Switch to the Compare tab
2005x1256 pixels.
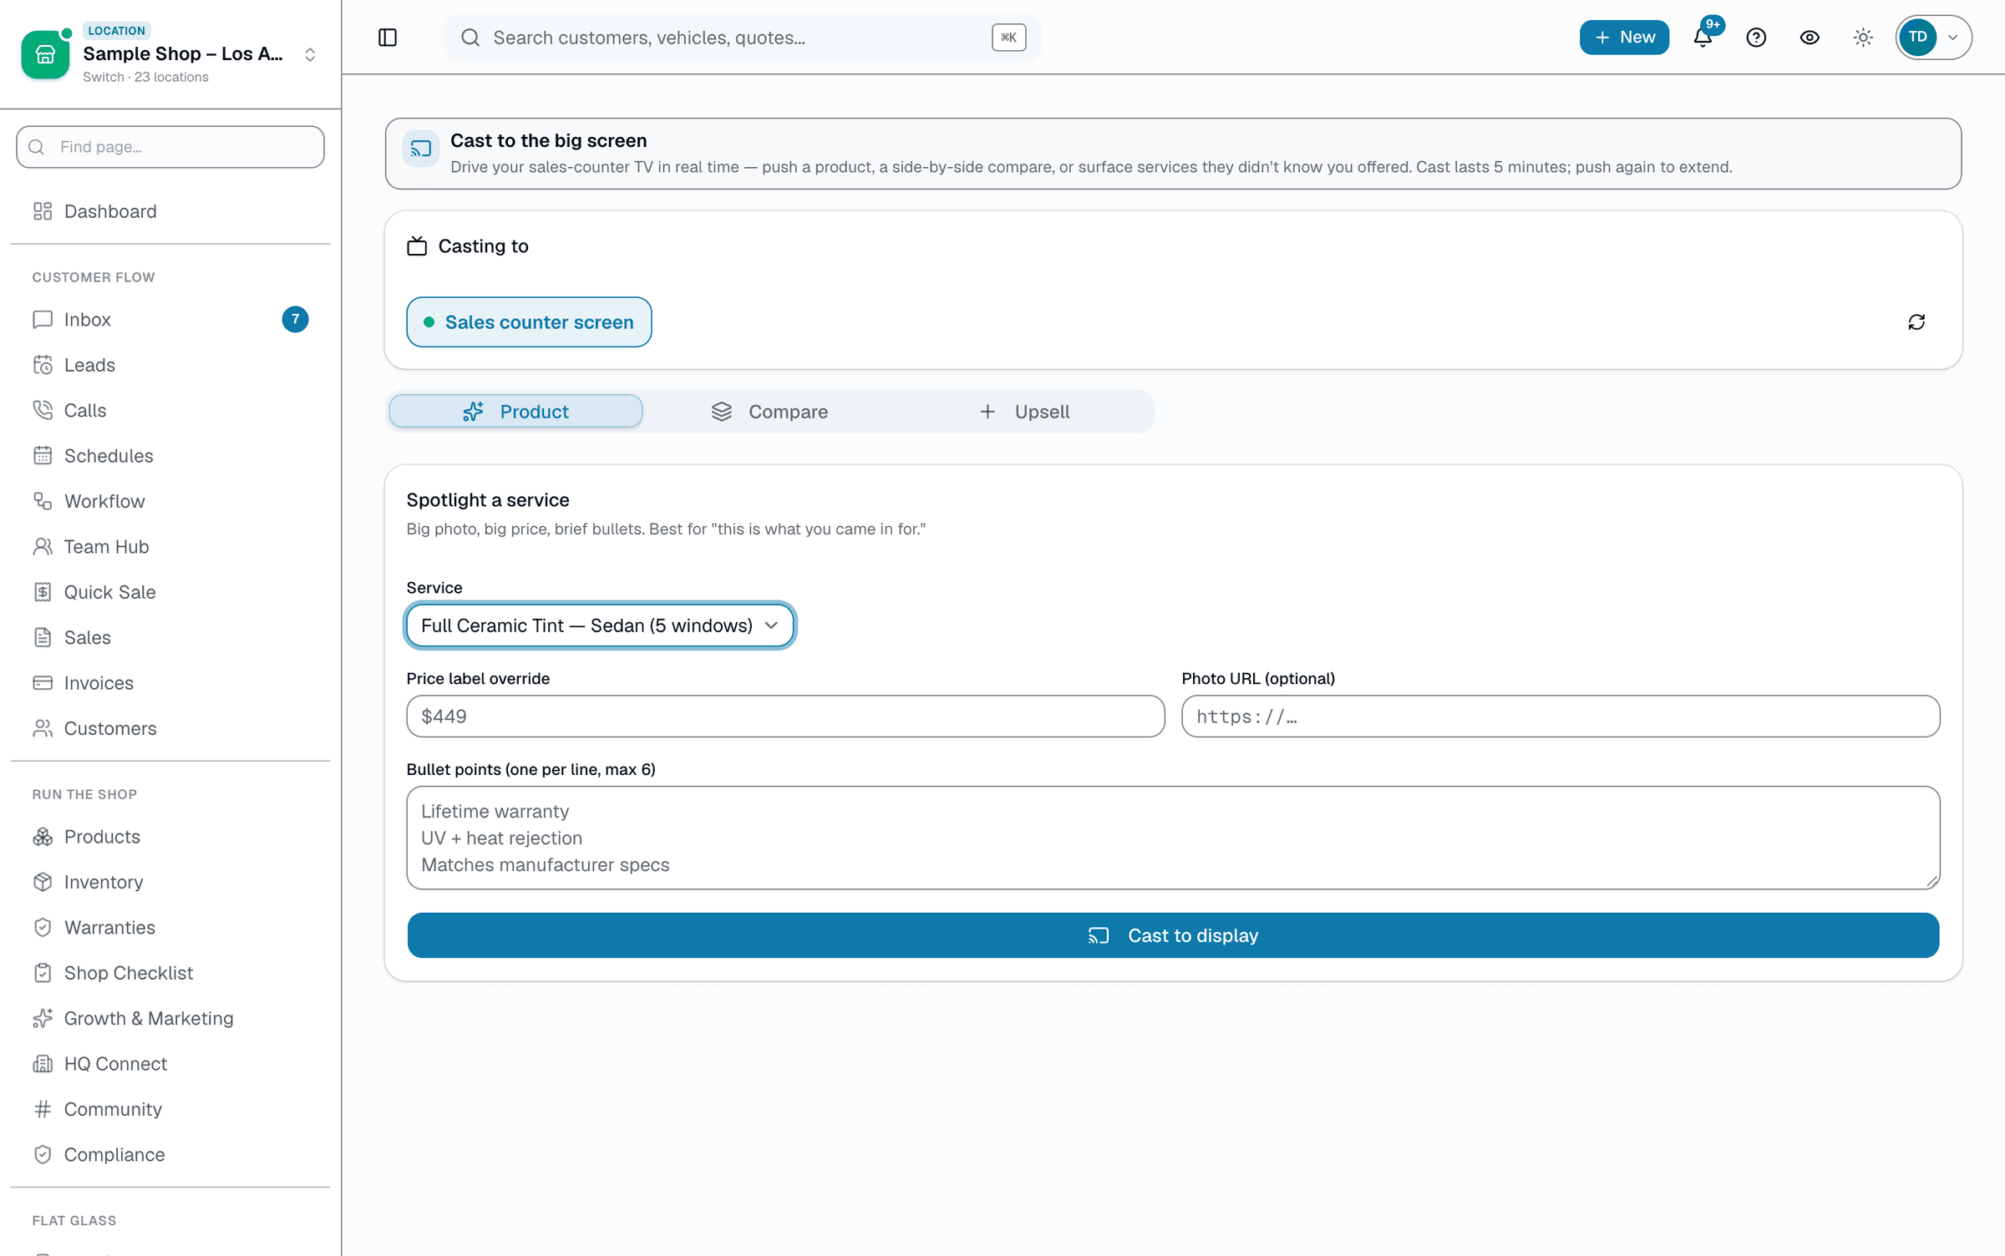[770, 412]
